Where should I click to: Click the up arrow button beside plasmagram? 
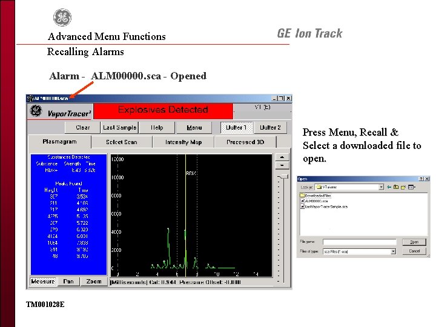click(282, 157)
